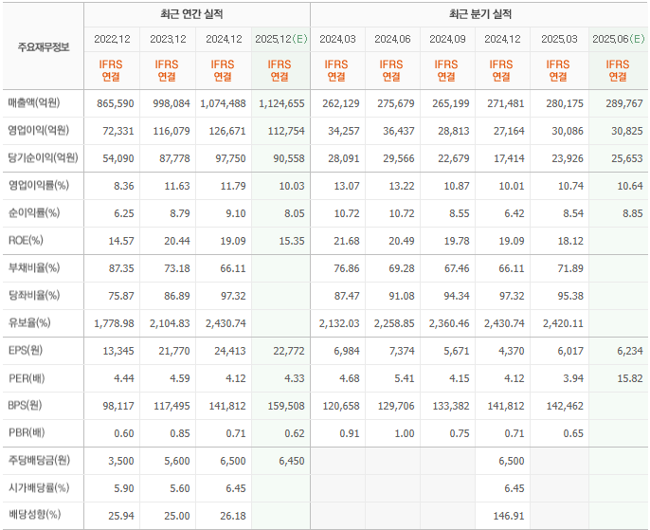The height and width of the screenshot is (530, 650).
Task: Select the 매출액(억원) row label
Action: 34,102
